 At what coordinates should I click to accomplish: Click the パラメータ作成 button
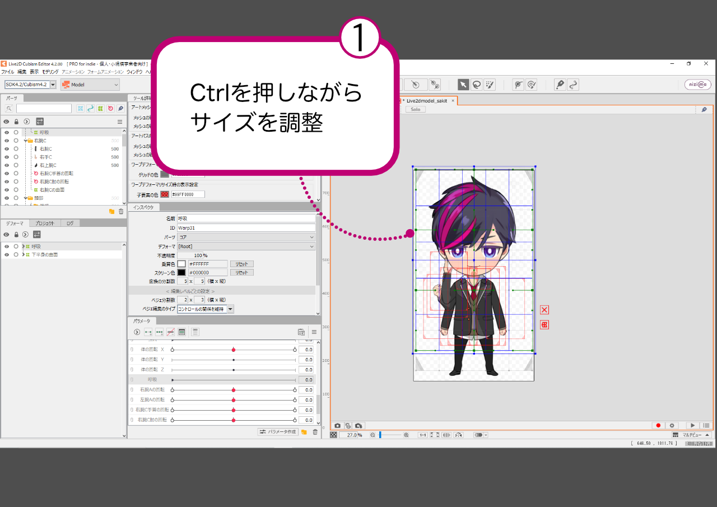[277, 432]
